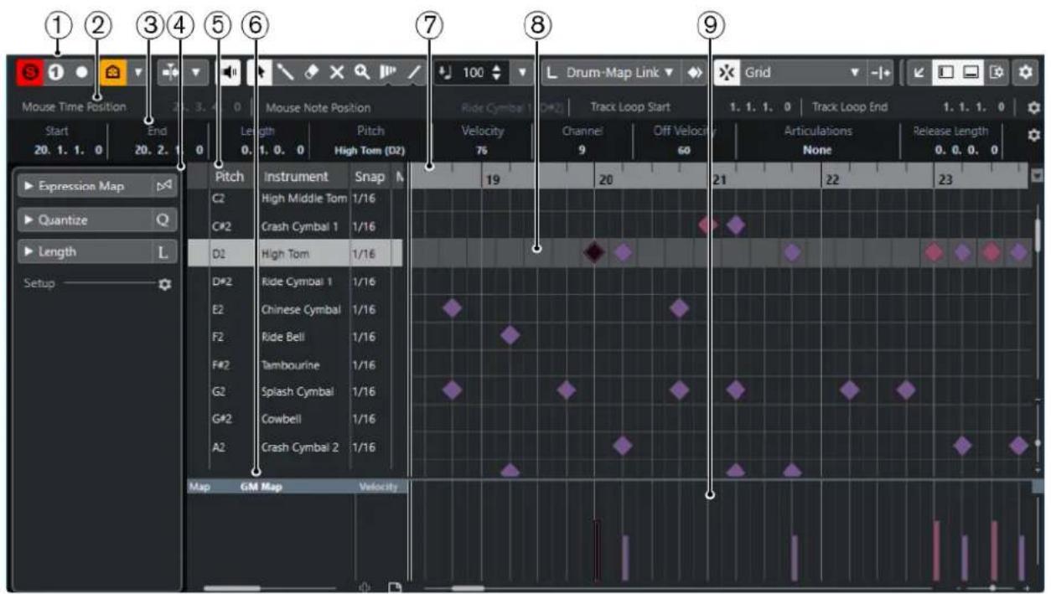Open dropdown beside the orange instrument button

click(138, 73)
